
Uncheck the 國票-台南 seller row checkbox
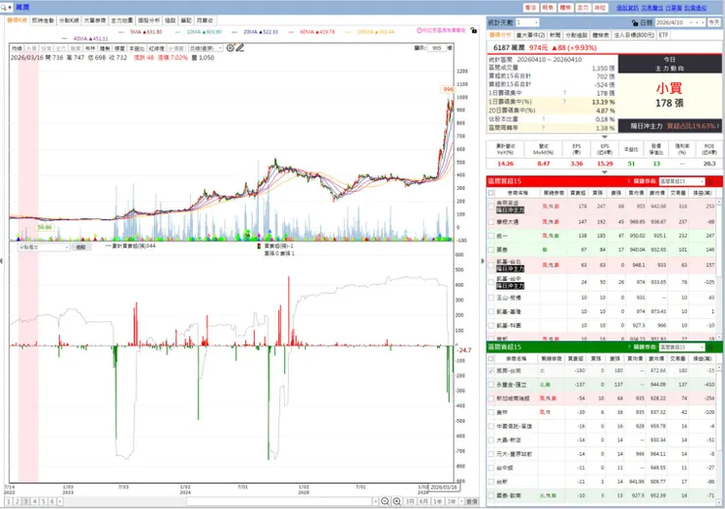coord(491,371)
